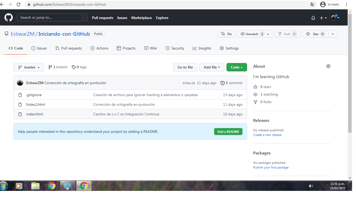Click Publish your first package link
Image resolution: width=356 pixels, height=200 pixels.
pyautogui.click(x=271, y=167)
